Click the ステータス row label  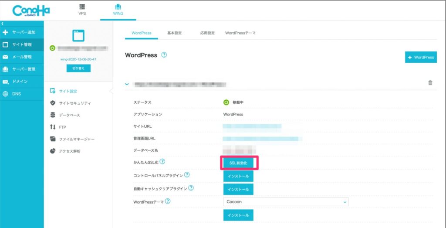(142, 102)
